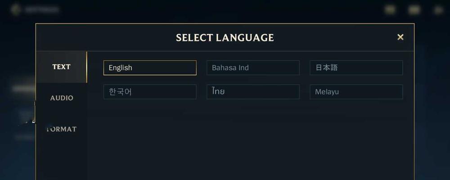
Task: Click the gold-outlined selected language box
Action: (x=150, y=68)
